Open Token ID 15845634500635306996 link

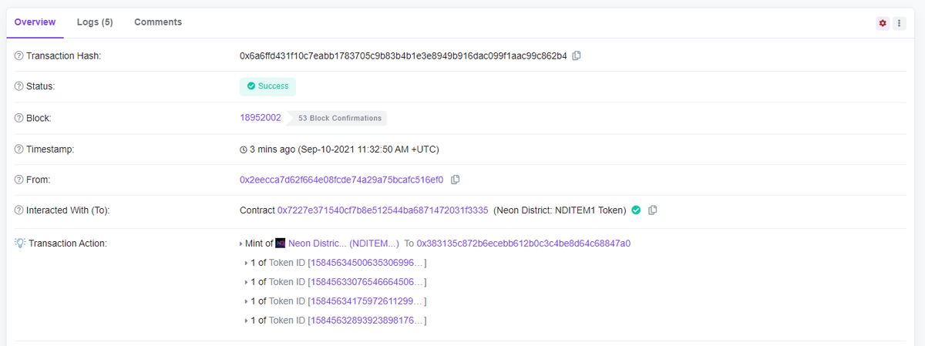pos(367,263)
